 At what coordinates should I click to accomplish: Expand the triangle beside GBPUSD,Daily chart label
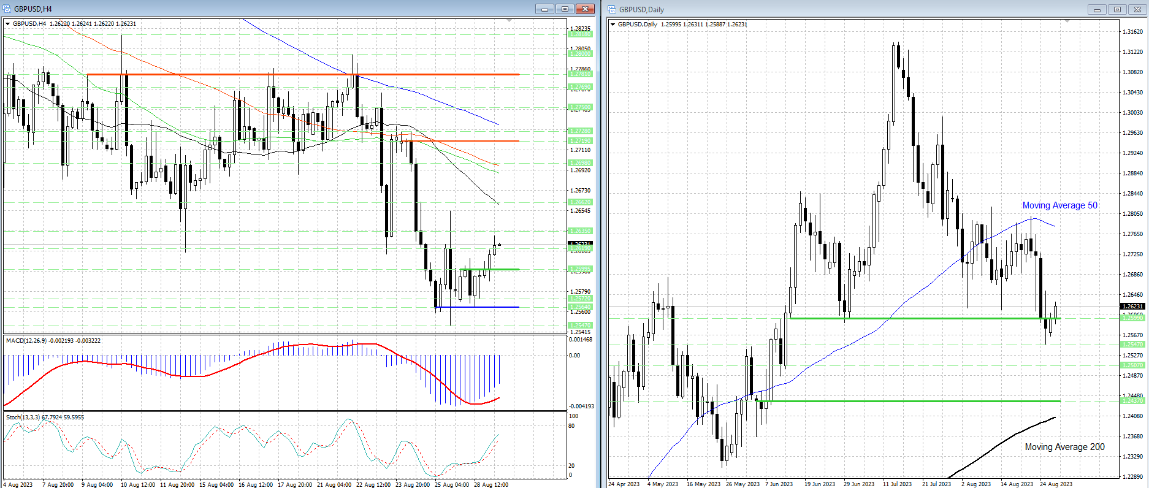click(x=613, y=25)
